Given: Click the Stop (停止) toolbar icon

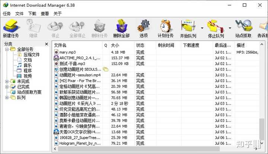Looking at the screenshot, I should click(55, 26).
